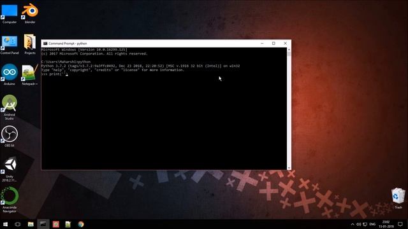Image resolution: width=408 pixels, height=229 pixels.
Task: Click the Command Prompt scroll down arrow
Action: pos(289,168)
